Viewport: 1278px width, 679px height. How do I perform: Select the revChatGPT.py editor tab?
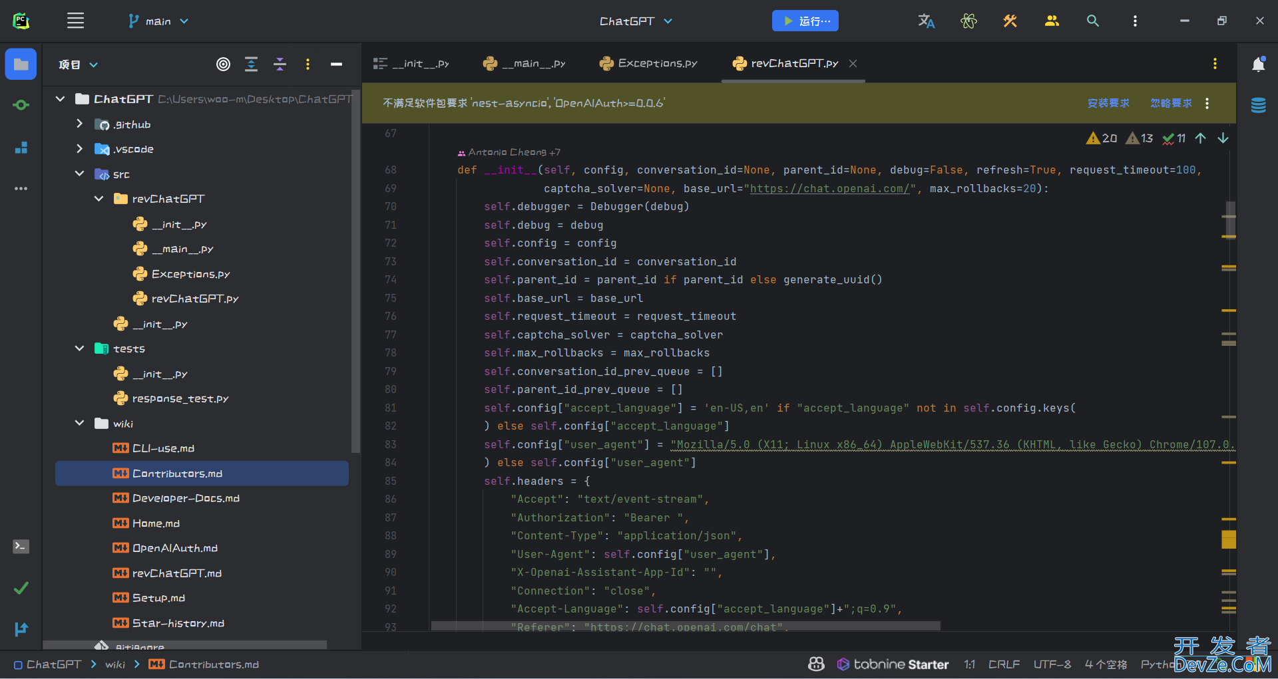coord(785,64)
